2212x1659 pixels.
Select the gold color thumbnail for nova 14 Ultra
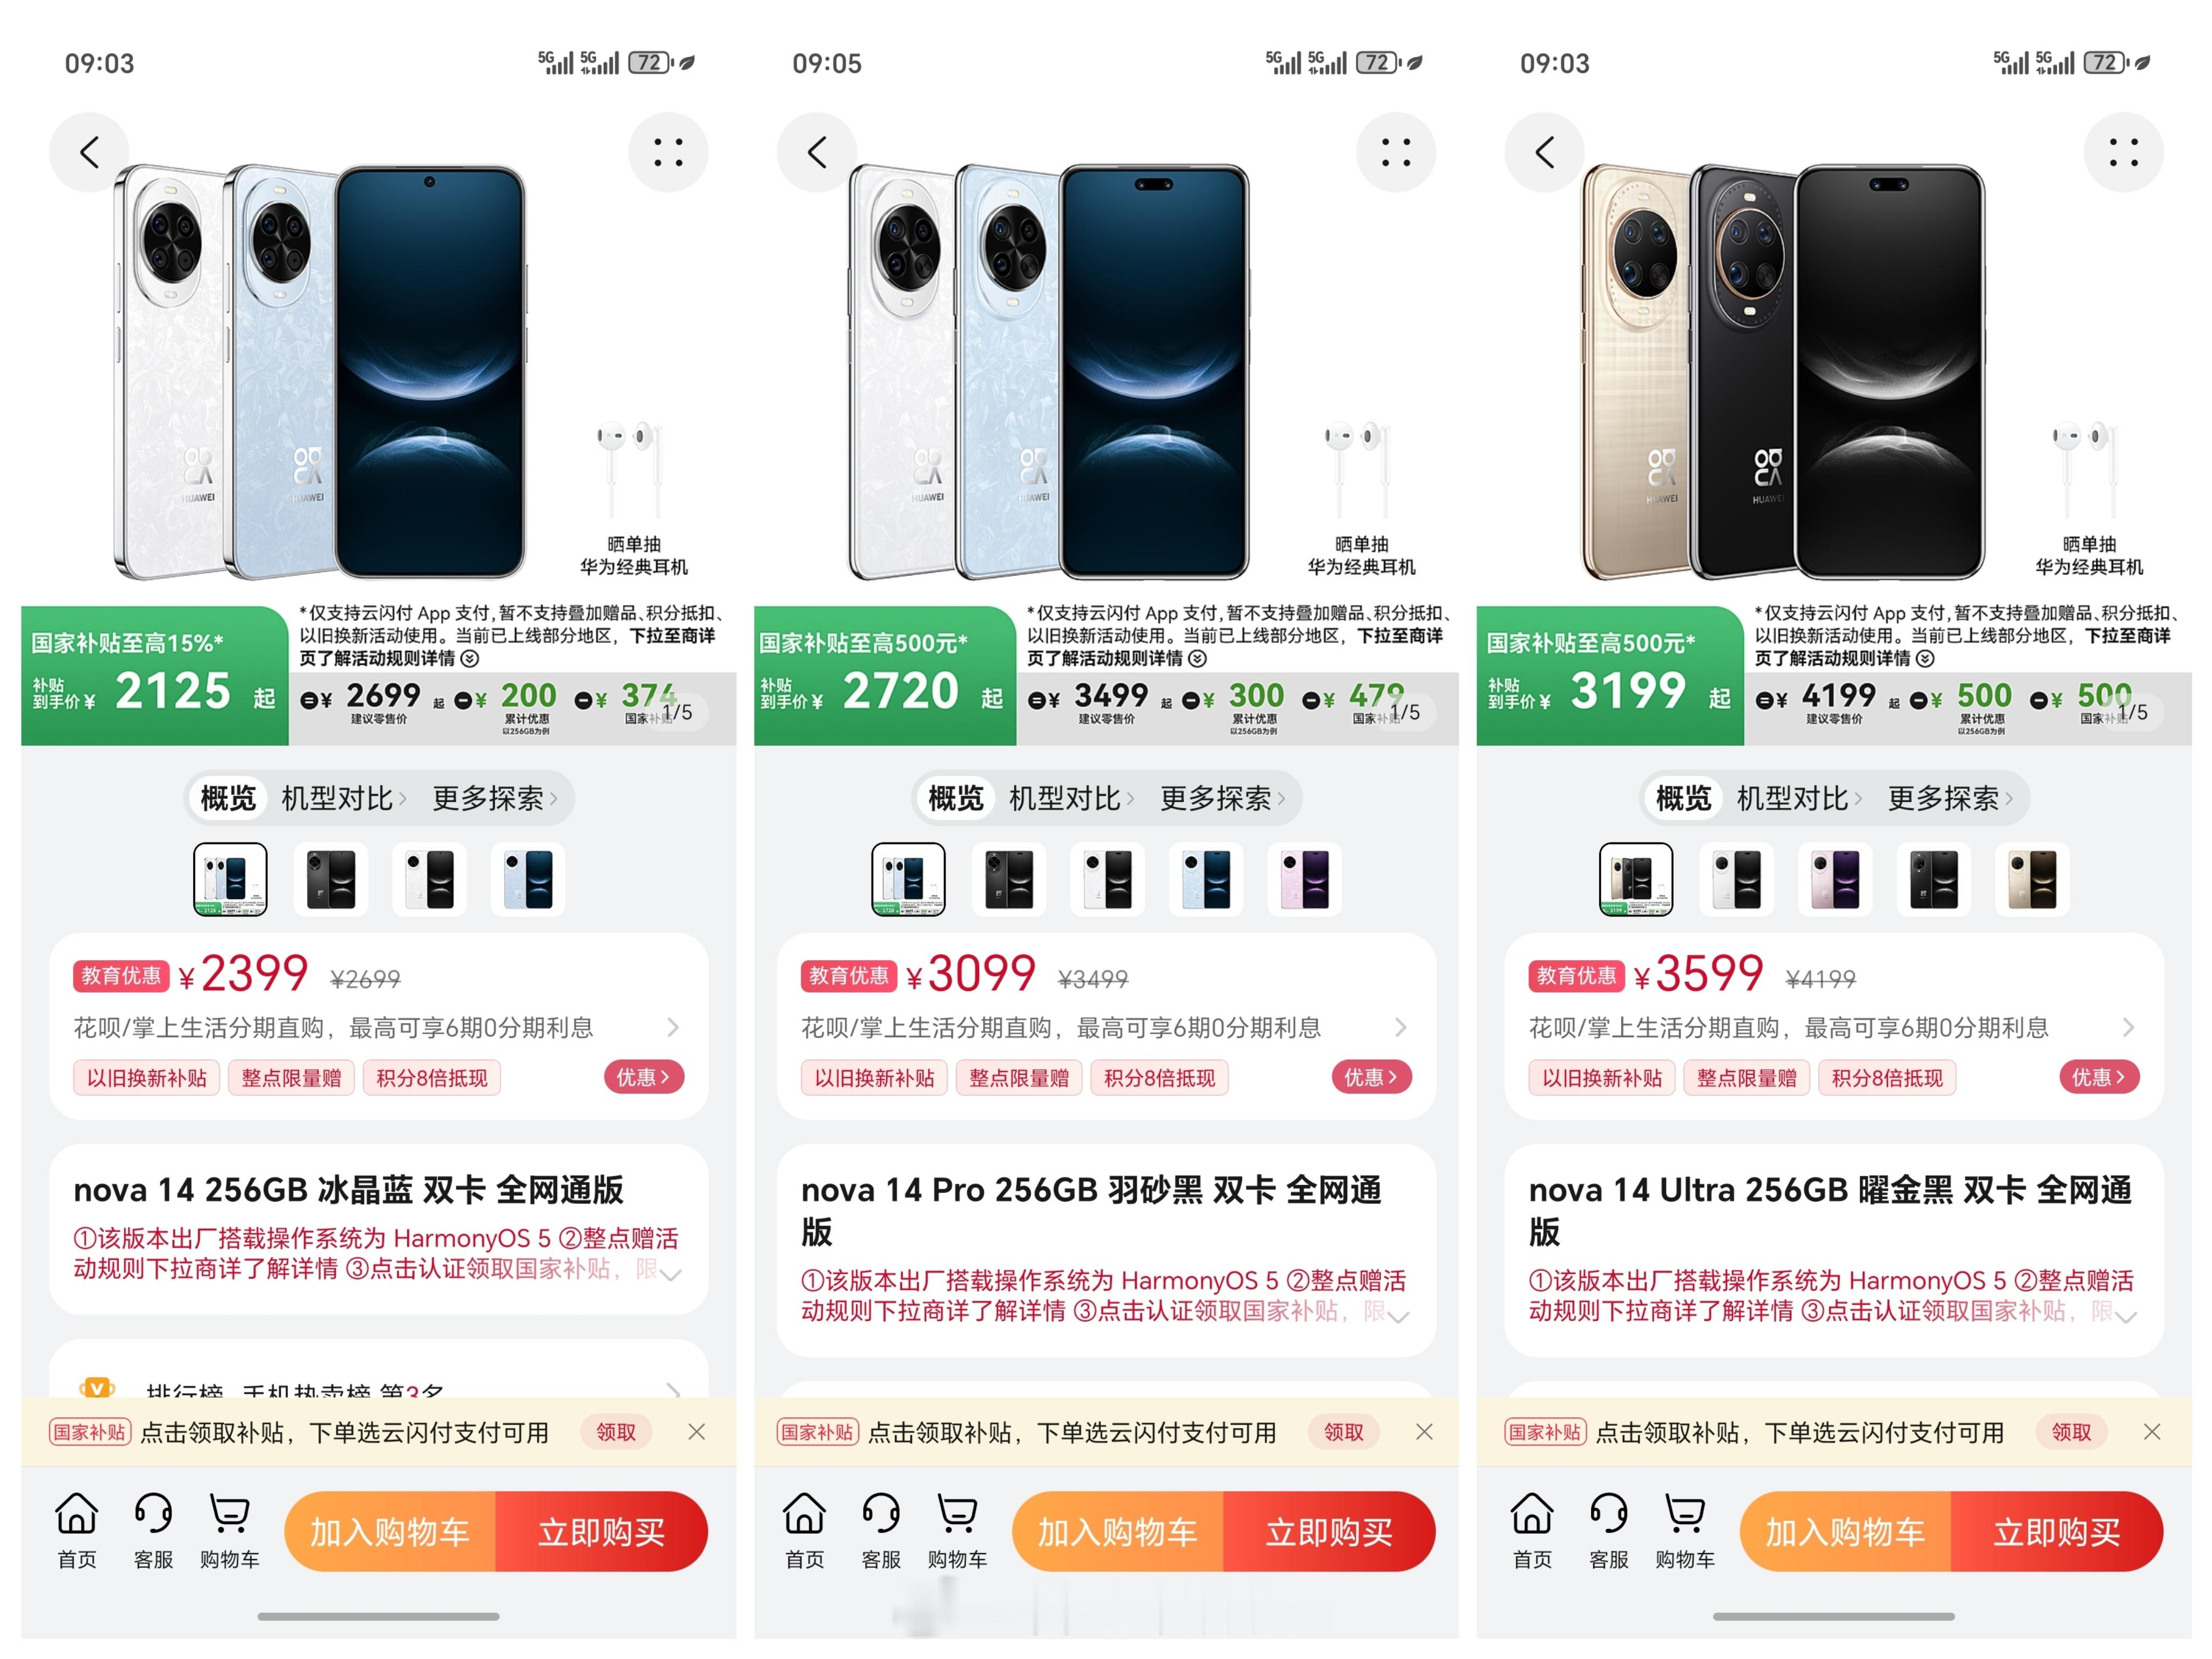pos(2032,879)
